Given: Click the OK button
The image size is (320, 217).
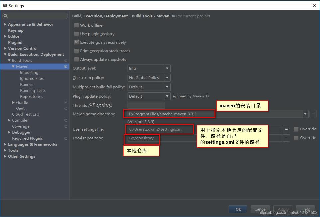Looking at the screenshot, I should tap(238, 209).
